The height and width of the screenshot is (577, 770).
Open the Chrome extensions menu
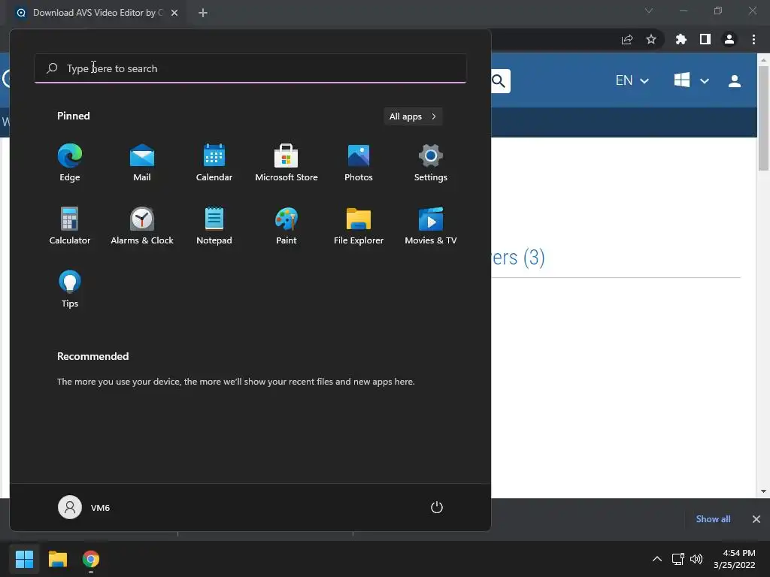point(681,40)
